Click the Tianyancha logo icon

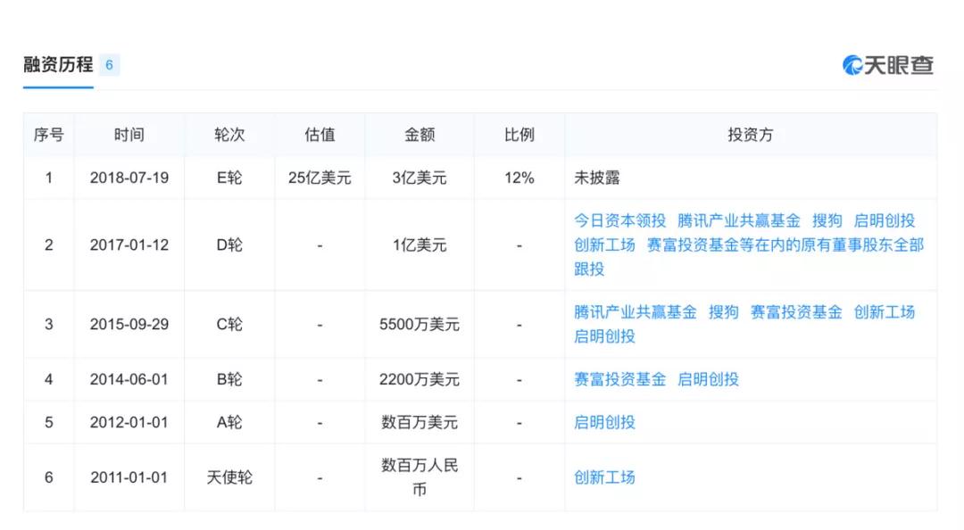(x=853, y=65)
